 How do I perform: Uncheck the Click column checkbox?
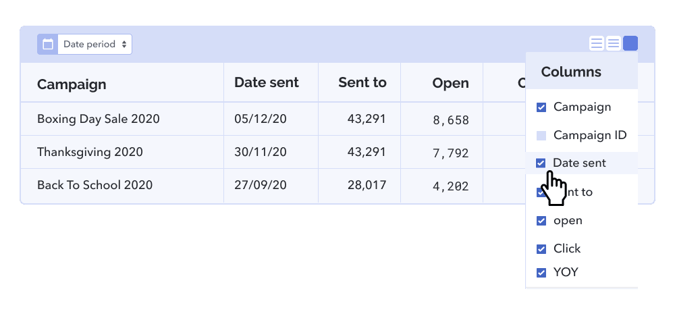pyautogui.click(x=541, y=249)
